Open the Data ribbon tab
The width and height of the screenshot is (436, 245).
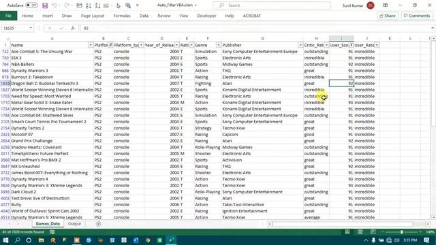(x=144, y=16)
